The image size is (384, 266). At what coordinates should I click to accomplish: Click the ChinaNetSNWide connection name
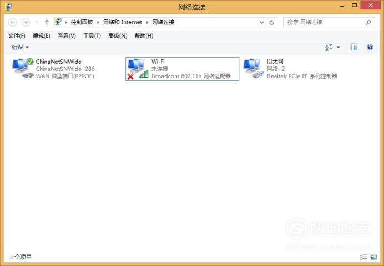click(x=58, y=62)
